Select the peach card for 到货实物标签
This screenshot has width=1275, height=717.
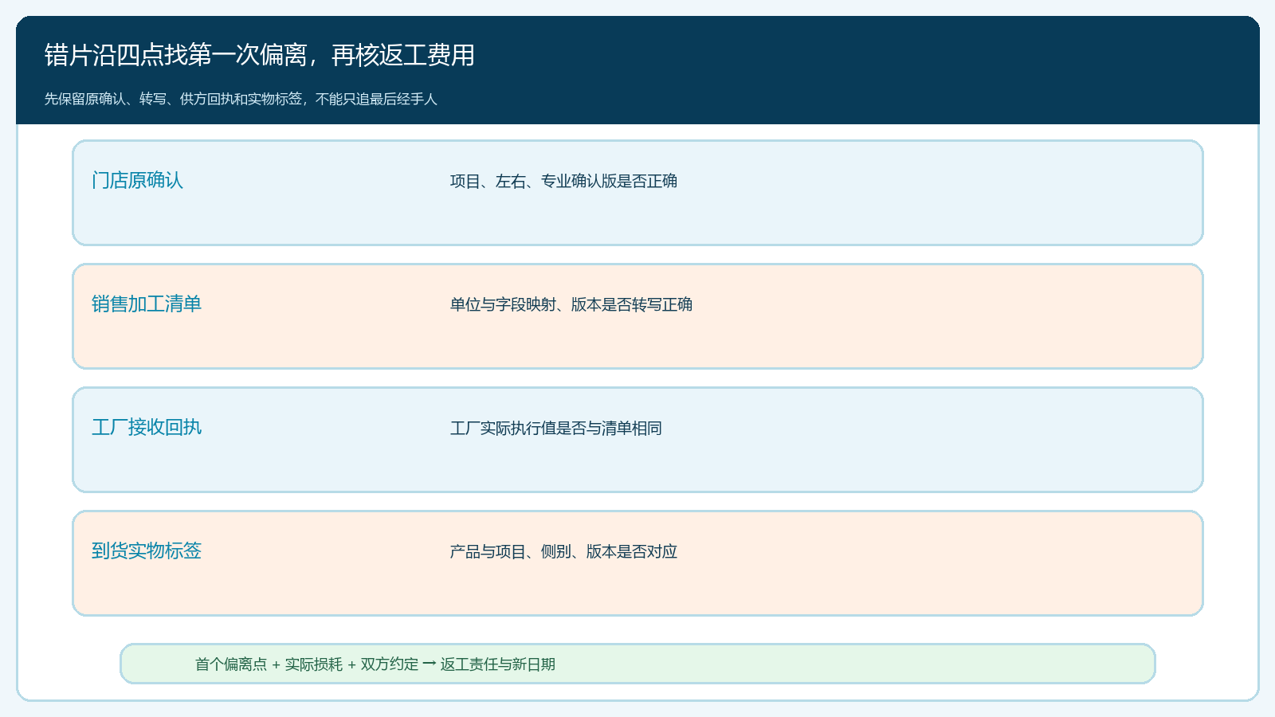coord(637,563)
